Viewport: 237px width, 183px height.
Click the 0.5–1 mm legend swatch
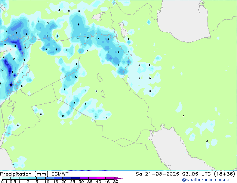pos(15,178)
